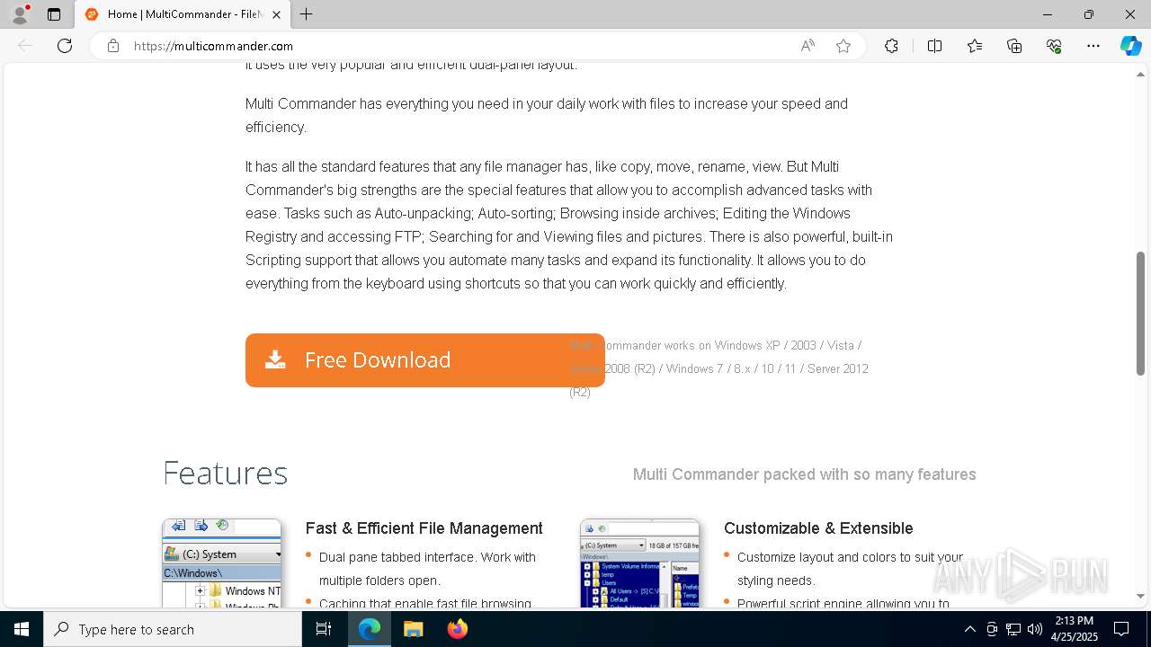This screenshot has height=647, width=1151.
Task: Open Task View on the taskbar
Action: click(324, 629)
